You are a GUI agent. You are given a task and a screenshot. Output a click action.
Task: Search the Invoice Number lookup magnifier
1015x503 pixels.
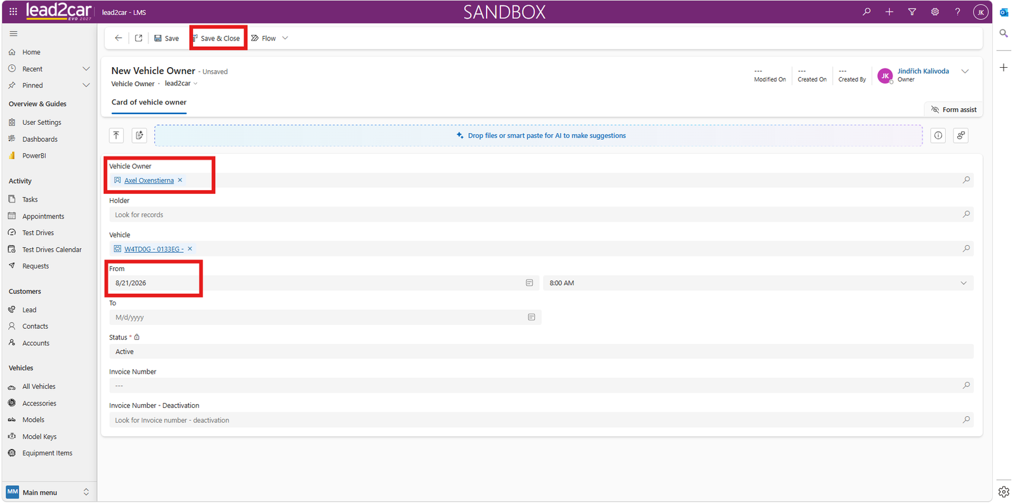(966, 385)
